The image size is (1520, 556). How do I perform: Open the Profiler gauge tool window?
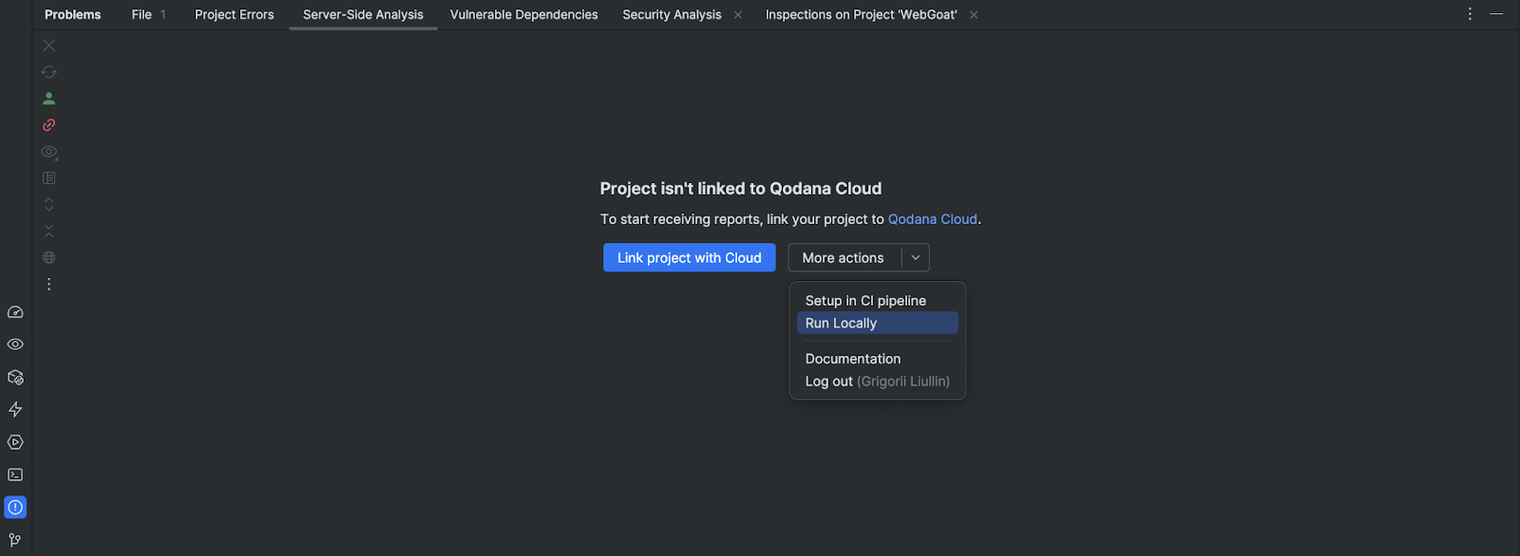tap(15, 312)
